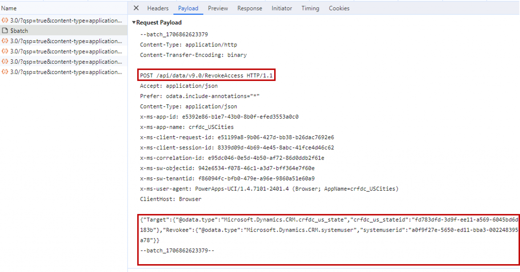Click the first request's JSON icon
The height and width of the screenshot is (272, 520).
click(x=5, y=20)
